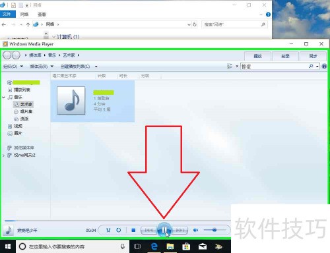Viewport: 330px width, 253px height.
Task: Sort by 计数 column header
Action: pos(102,76)
